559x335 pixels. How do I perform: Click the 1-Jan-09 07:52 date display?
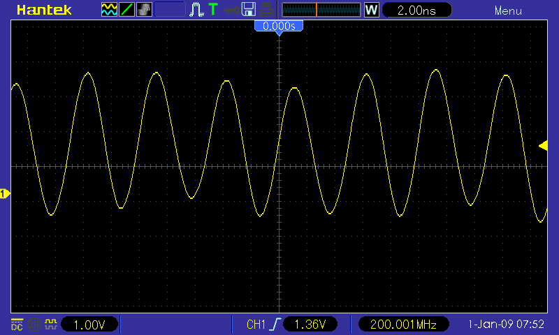click(506, 325)
